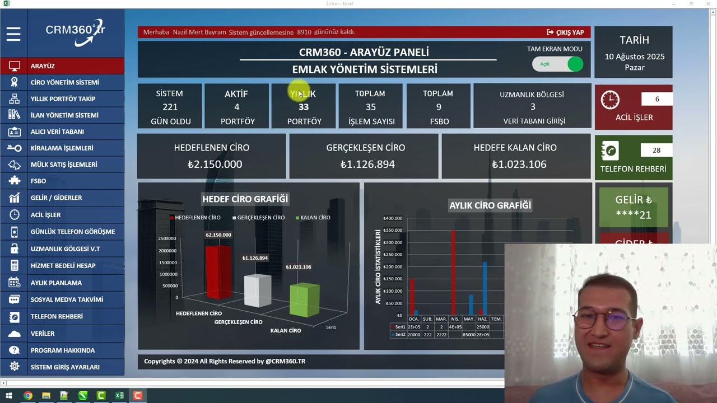Click the ACİL İŞLER clock icon in sidebar

point(15,215)
